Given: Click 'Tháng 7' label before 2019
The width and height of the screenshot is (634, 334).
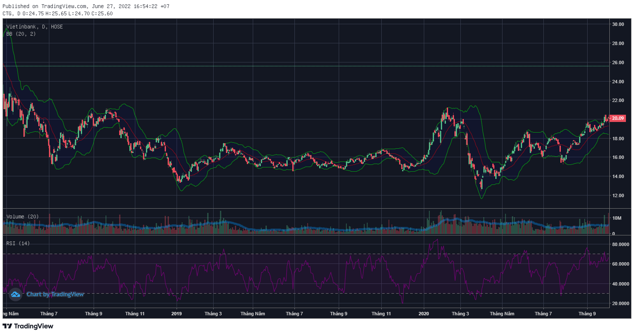Looking at the screenshot, I should pyautogui.click(x=49, y=314).
